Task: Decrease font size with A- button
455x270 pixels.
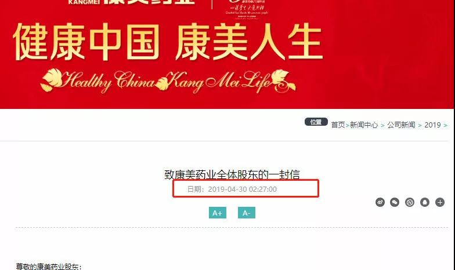Action: click(x=246, y=213)
